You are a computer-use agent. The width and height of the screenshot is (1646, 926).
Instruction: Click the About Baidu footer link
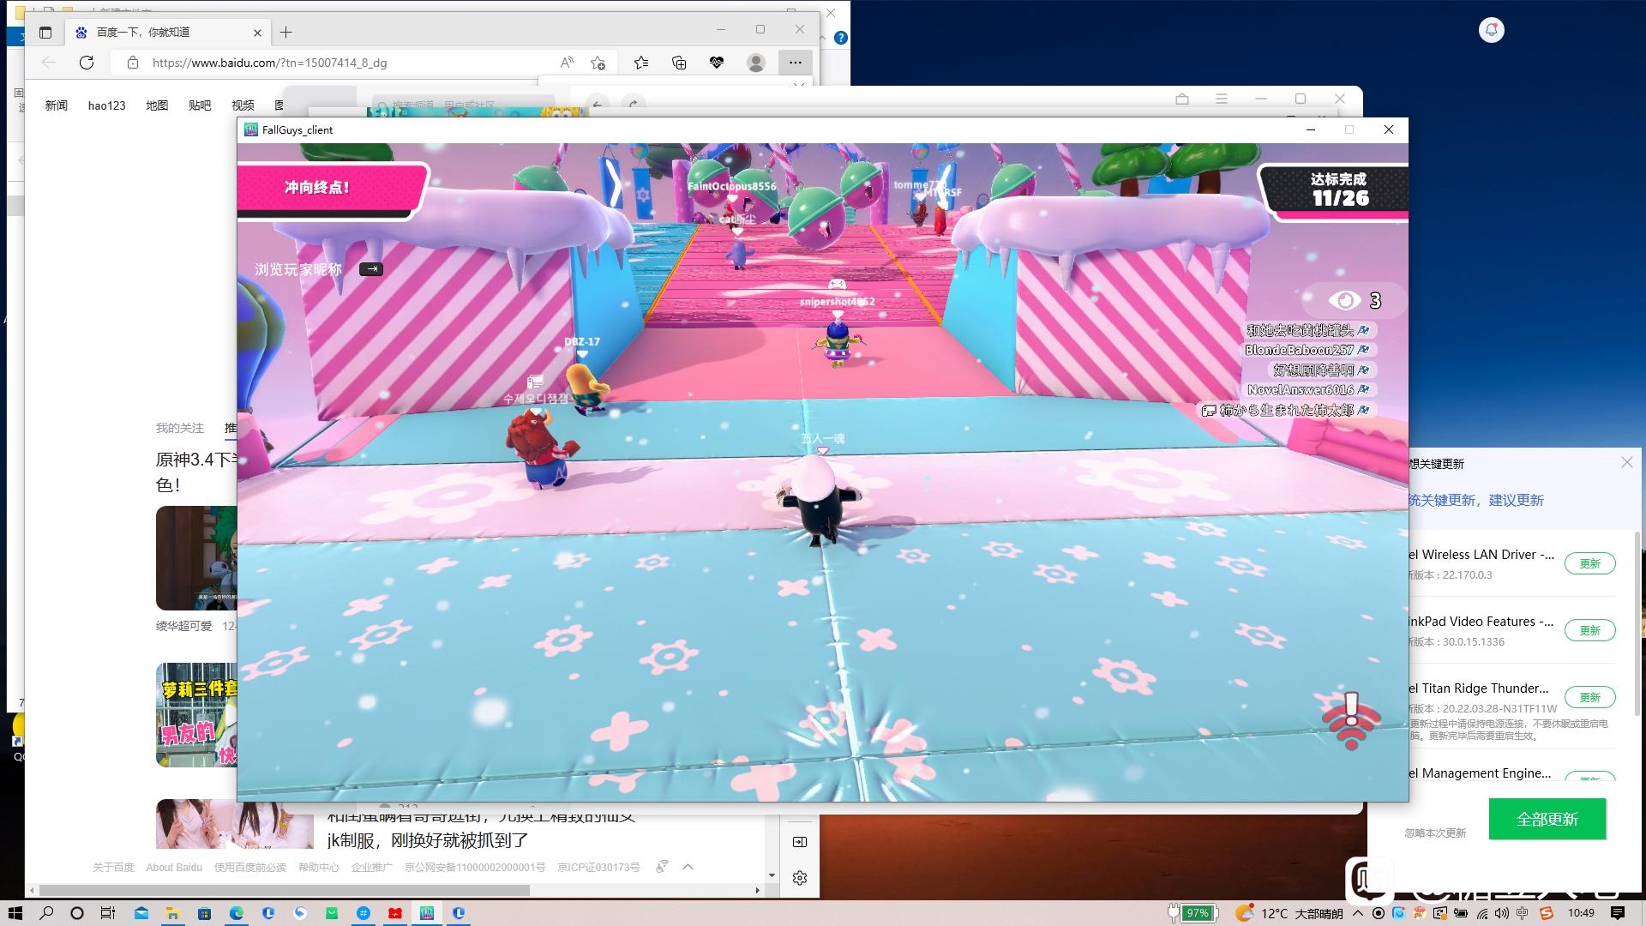[174, 868]
